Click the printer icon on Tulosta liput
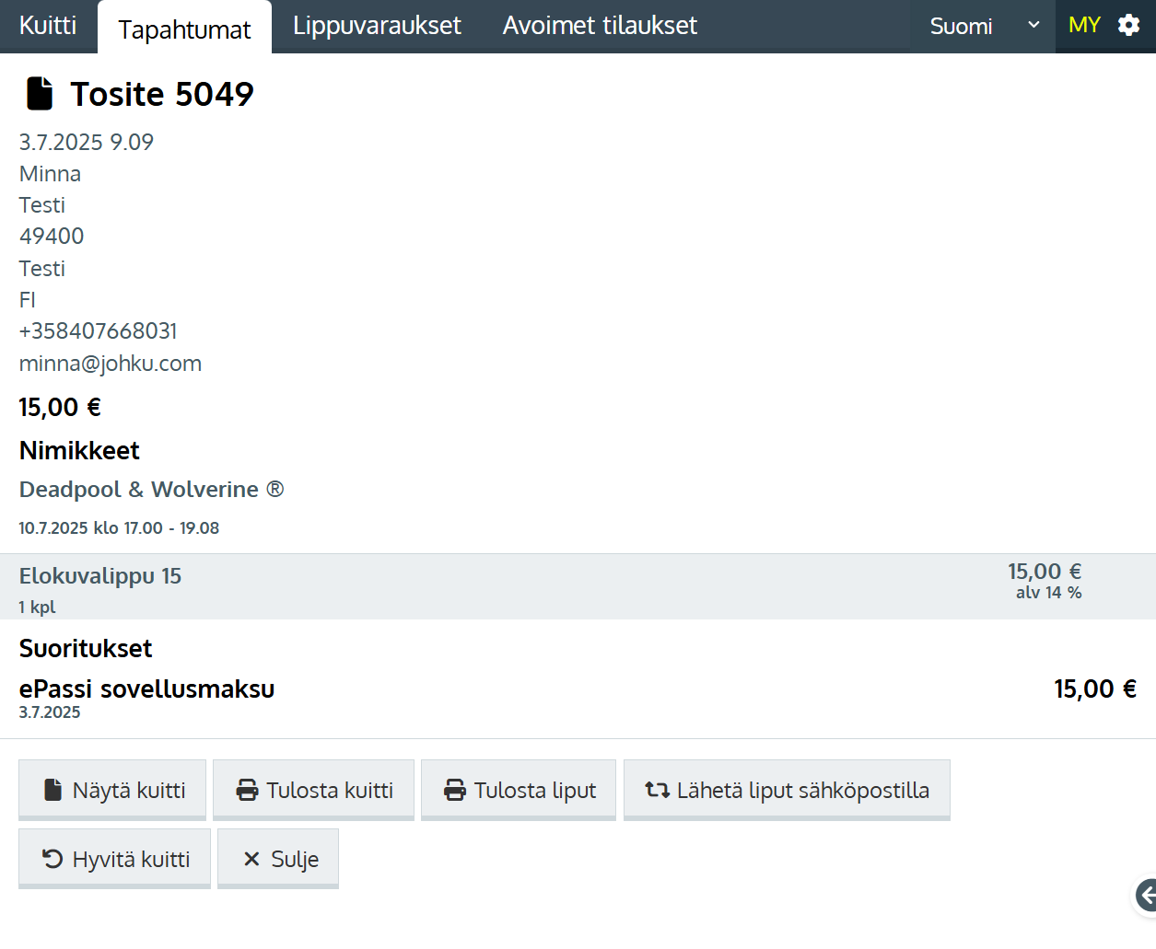This screenshot has width=1156, height=949. (455, 790)
